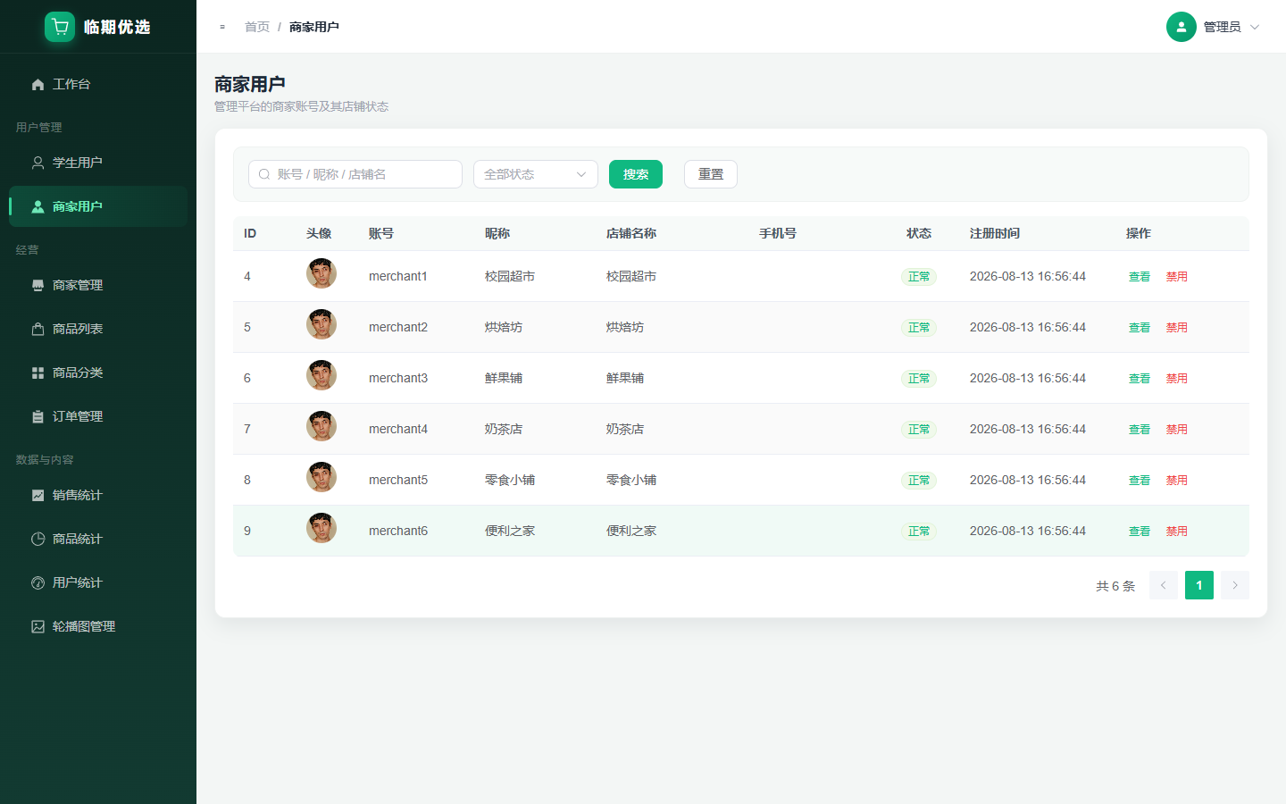1286x804 pixels.
Task: Open 订单管理 in the sidebar
Action: (x=98, y=416)
